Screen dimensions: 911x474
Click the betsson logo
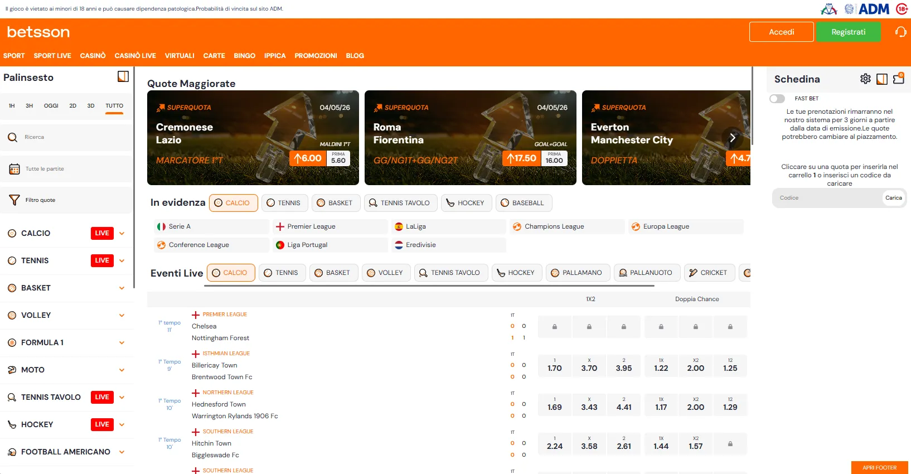point(38,32)
